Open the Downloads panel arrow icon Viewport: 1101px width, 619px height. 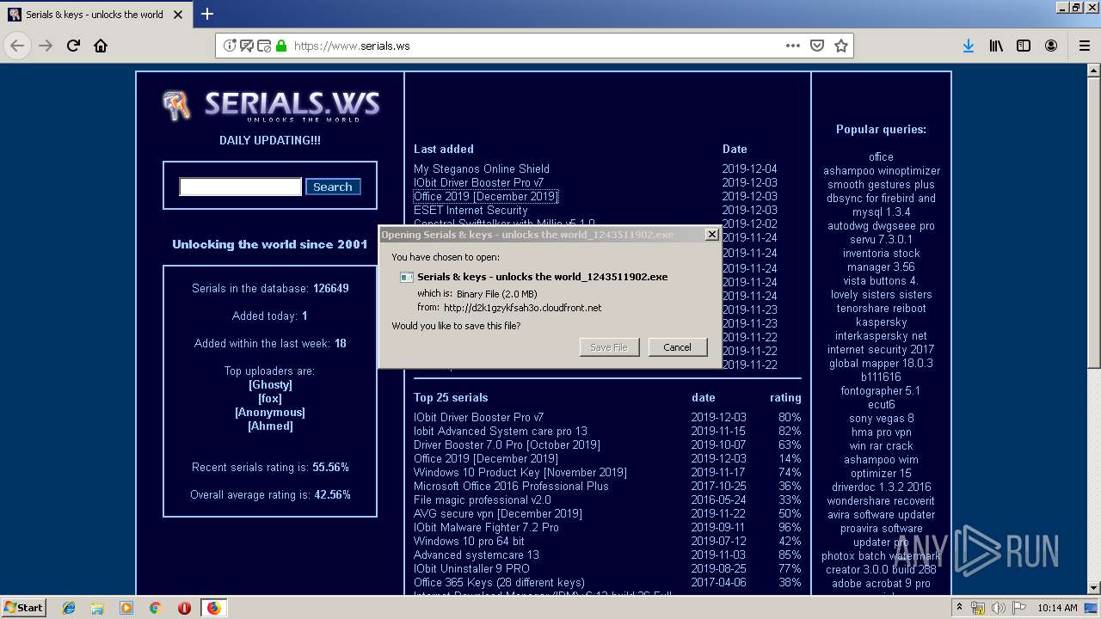[969, 46]
